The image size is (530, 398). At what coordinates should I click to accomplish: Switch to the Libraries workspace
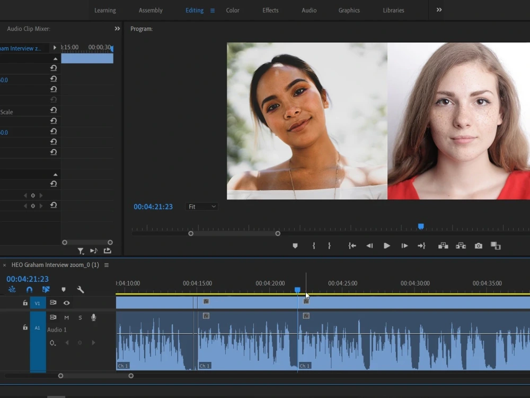tap(393, 11)
